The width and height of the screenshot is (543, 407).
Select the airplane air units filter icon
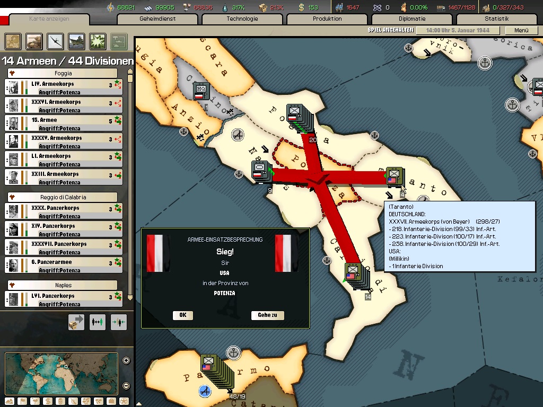point(55,41)
